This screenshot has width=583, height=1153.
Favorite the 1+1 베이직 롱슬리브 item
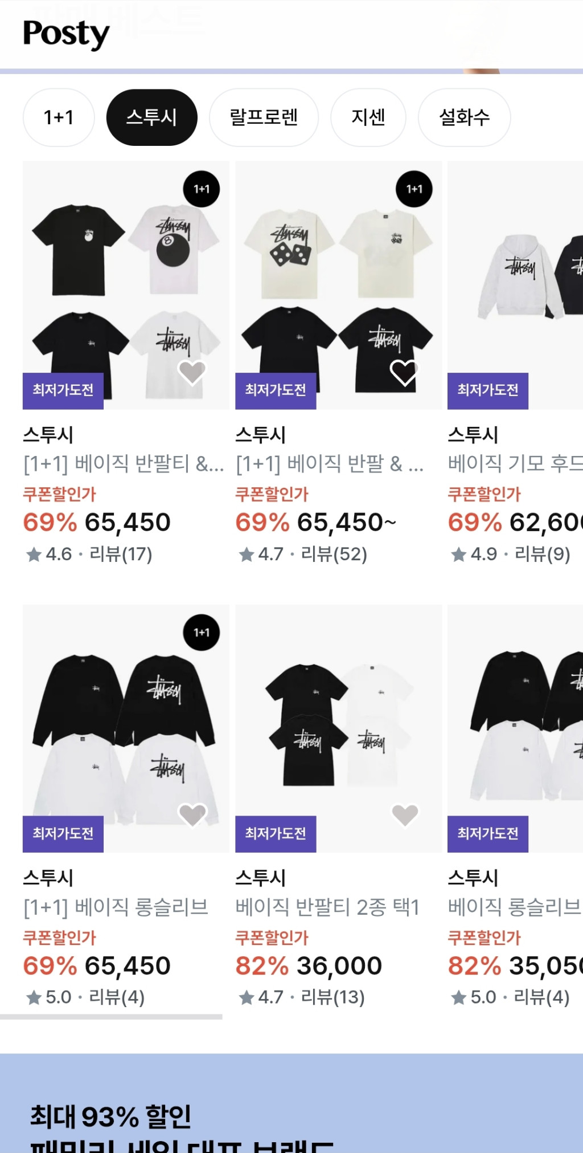coord(192,814)
